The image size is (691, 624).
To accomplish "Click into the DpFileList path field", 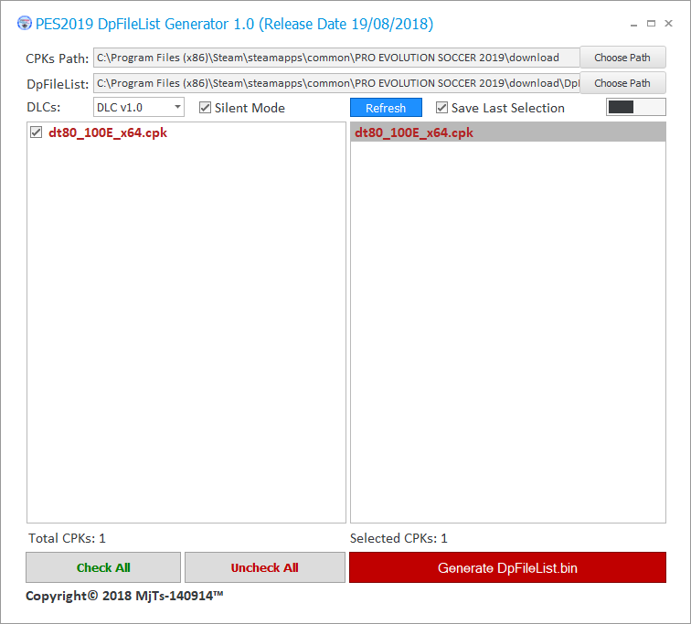I will point(336,83).
